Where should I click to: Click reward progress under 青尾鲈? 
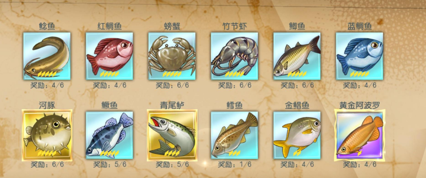[172, 164]
